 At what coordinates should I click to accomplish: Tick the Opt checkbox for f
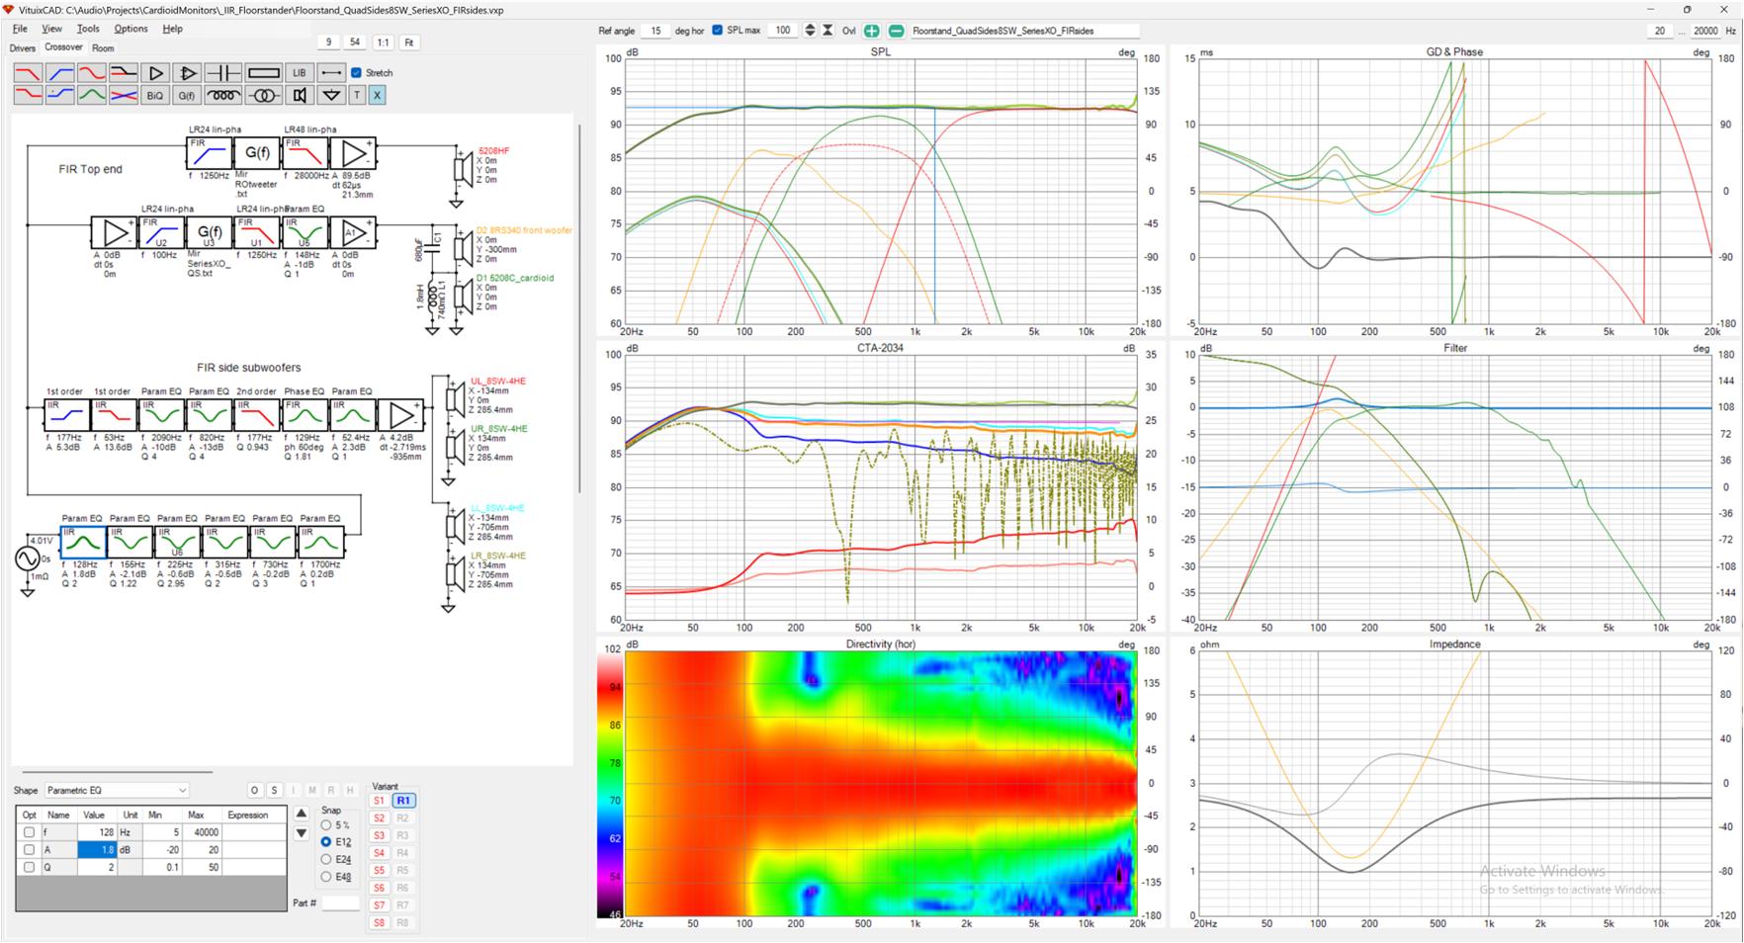pos(29,832)
